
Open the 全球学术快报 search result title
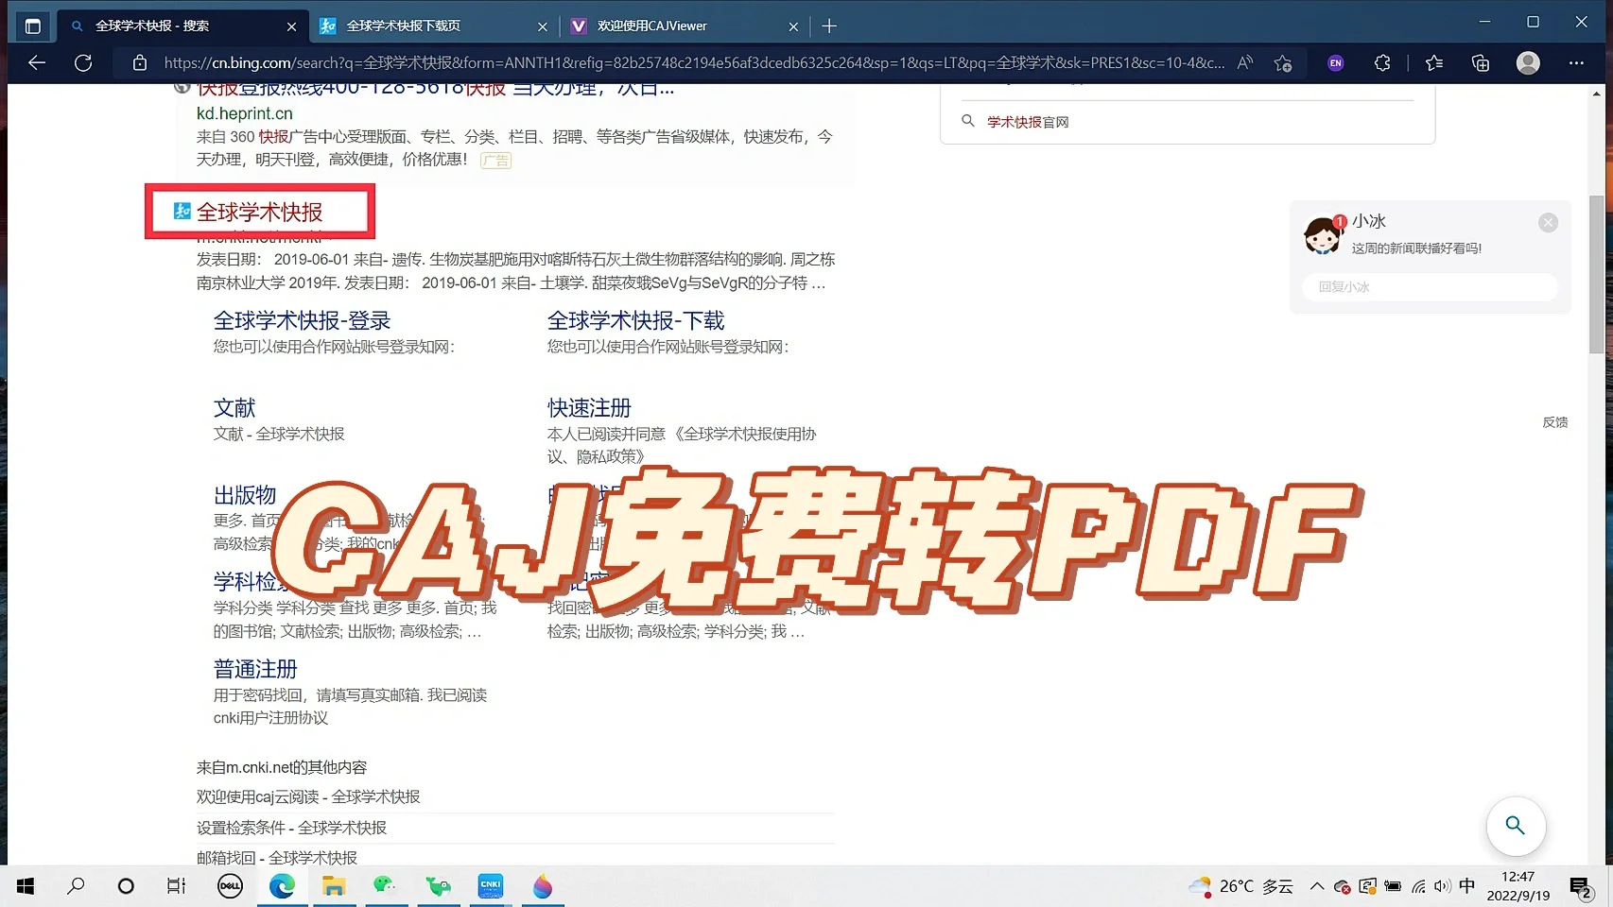point(259,212)
